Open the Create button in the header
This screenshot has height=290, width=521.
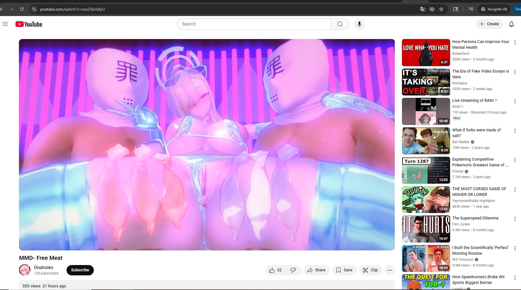click(x=489, y=24)
